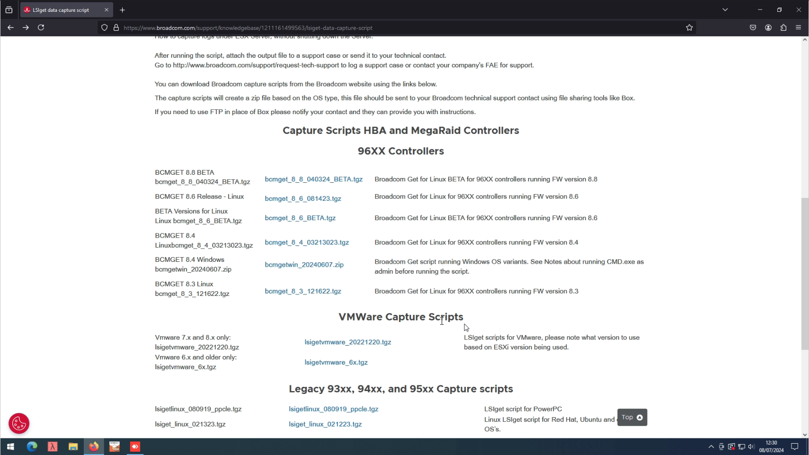Download bcmget_8_4_03213023.tgz link
The height and width of the screenshot is (455, 809).
[307, 242]
